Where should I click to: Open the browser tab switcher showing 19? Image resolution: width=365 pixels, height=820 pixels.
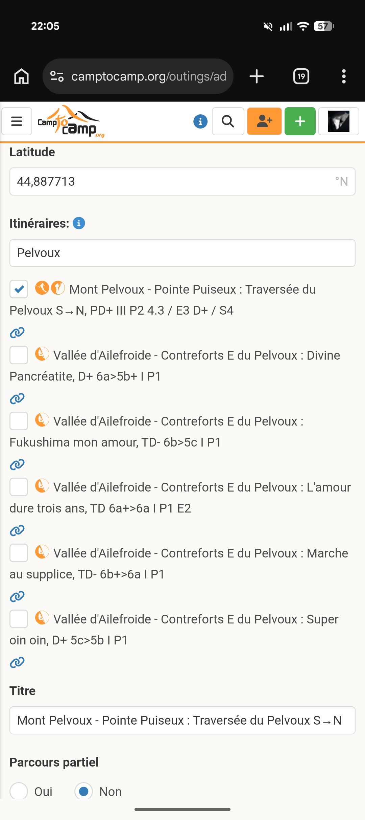tap(301, 76)
